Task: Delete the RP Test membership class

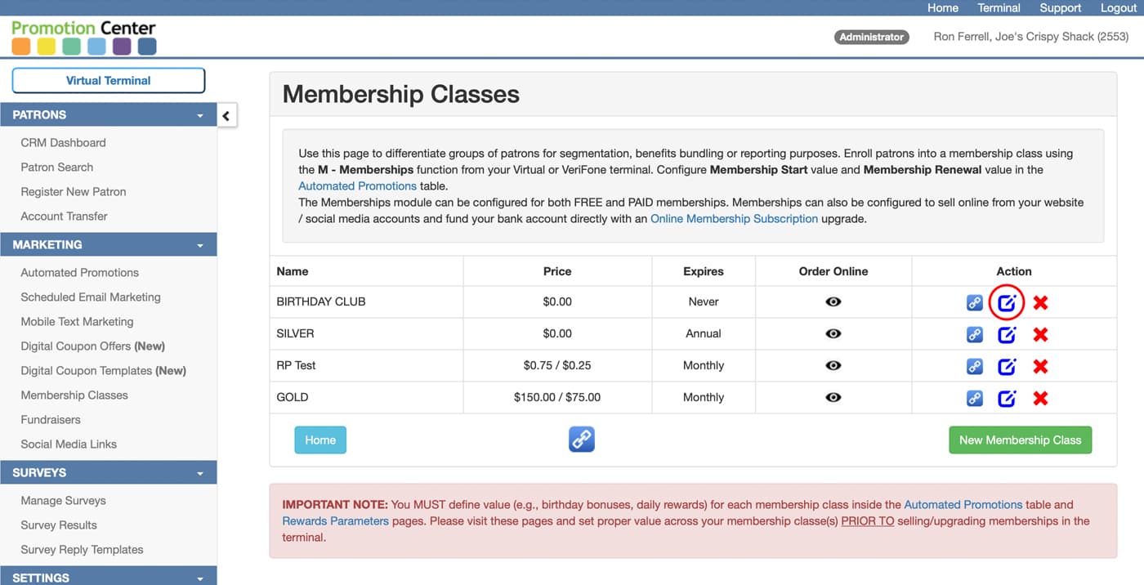Action: pos(1040,367)
